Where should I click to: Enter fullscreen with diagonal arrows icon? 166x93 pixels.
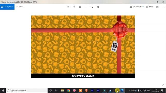pos(163,85)
